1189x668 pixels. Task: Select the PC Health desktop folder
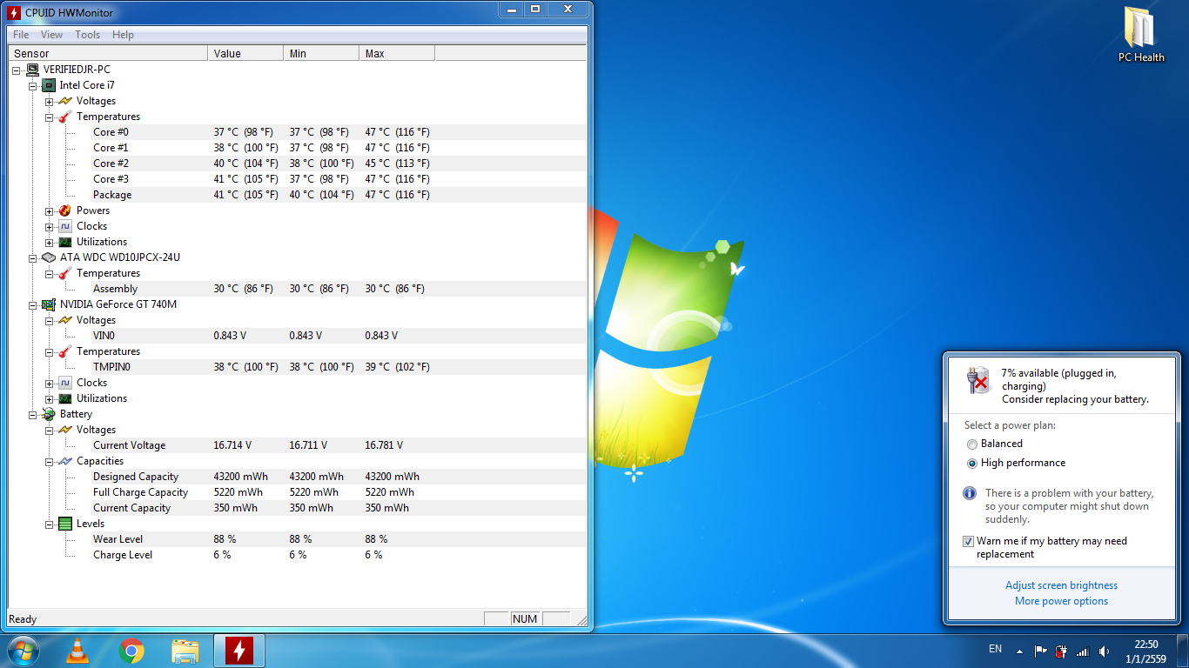pyautogui.click(x=1141, y=35)
